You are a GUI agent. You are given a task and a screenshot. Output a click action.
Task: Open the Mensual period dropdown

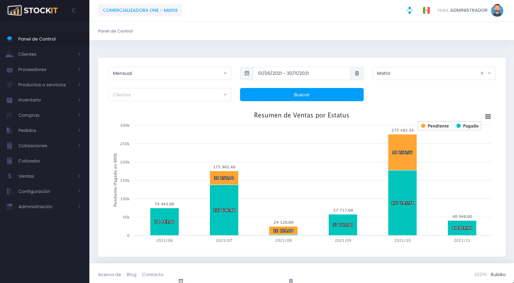[x=170, y=73]
